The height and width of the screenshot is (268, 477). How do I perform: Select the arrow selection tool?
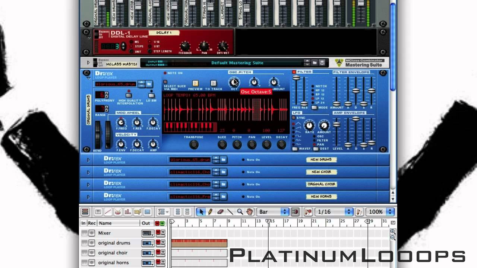coord(201,212)
